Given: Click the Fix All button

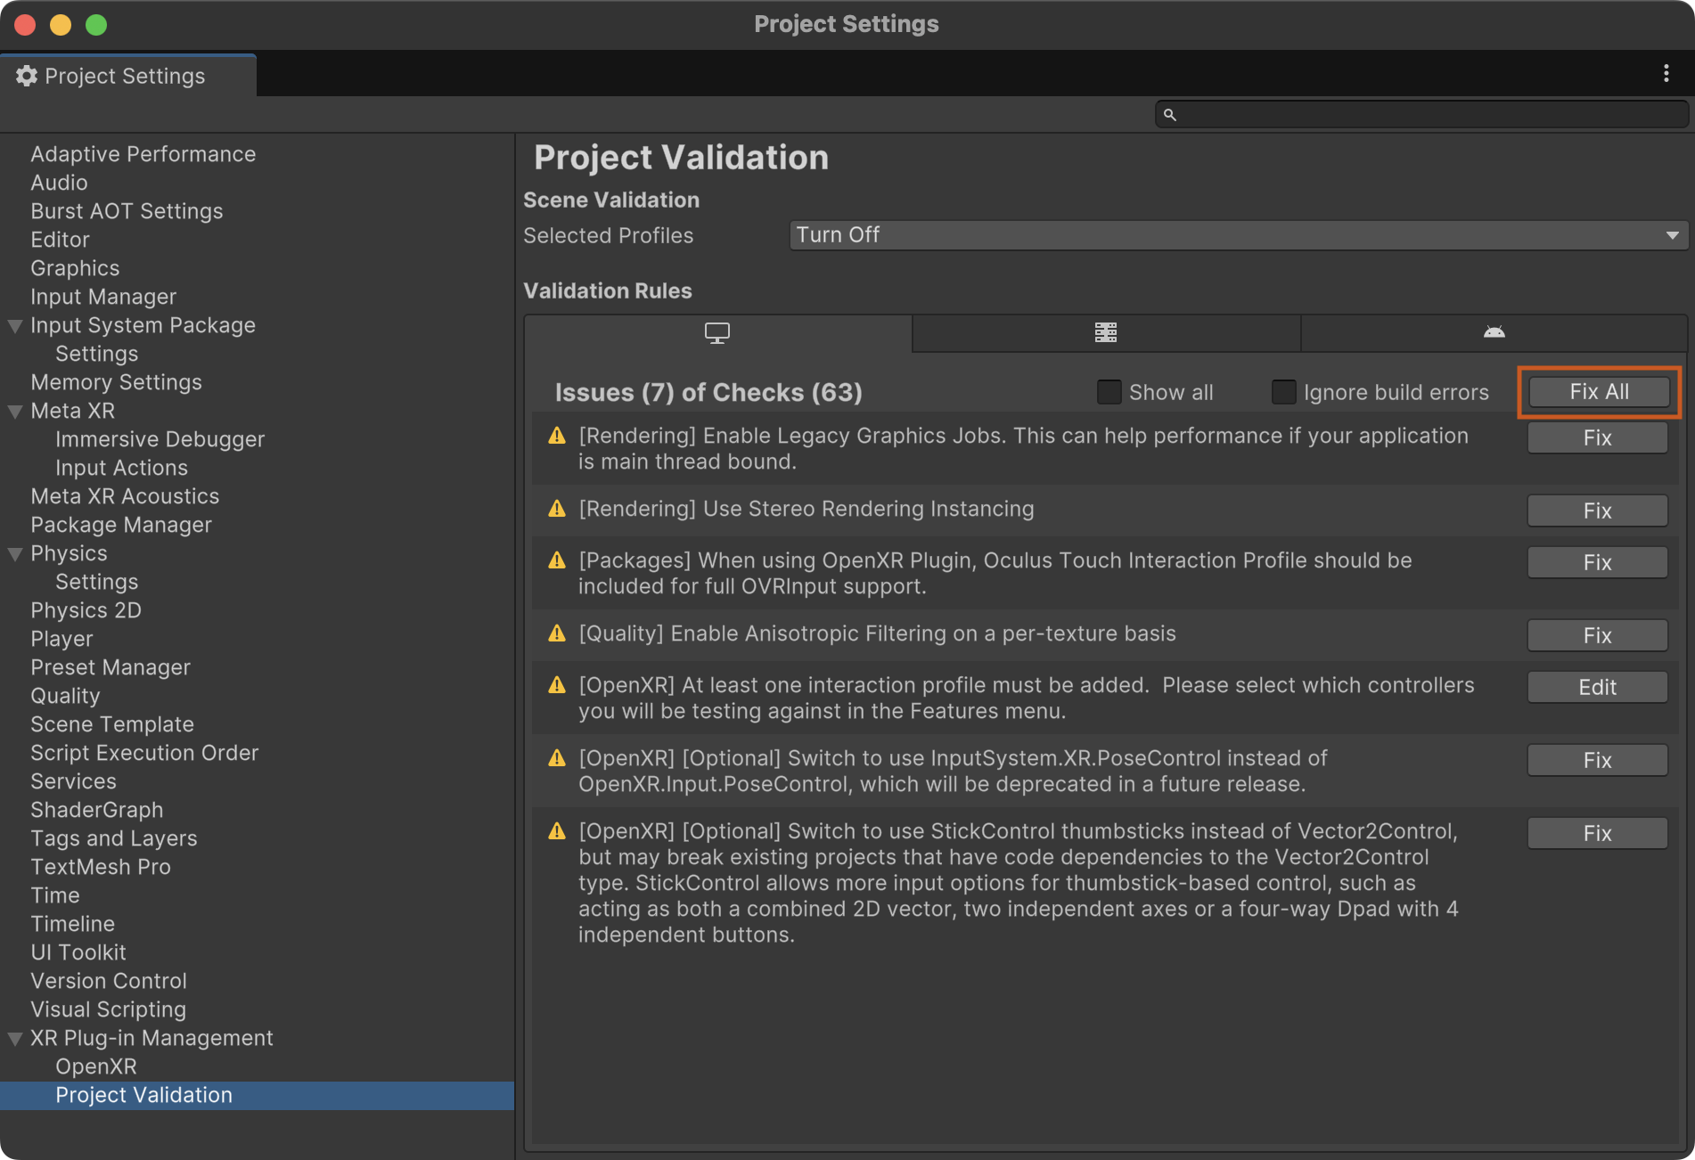Looking at the screenshot, I should 1598,391.
